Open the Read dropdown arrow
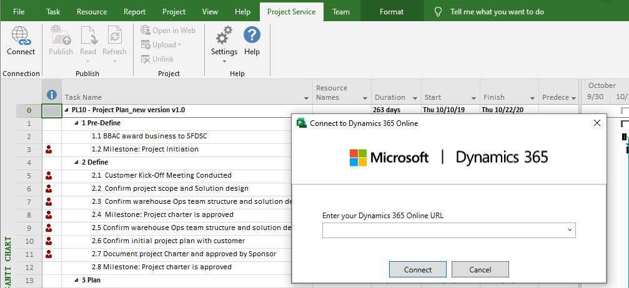The width and height of the screenshot is (629, 288). [x=88, y=61]
